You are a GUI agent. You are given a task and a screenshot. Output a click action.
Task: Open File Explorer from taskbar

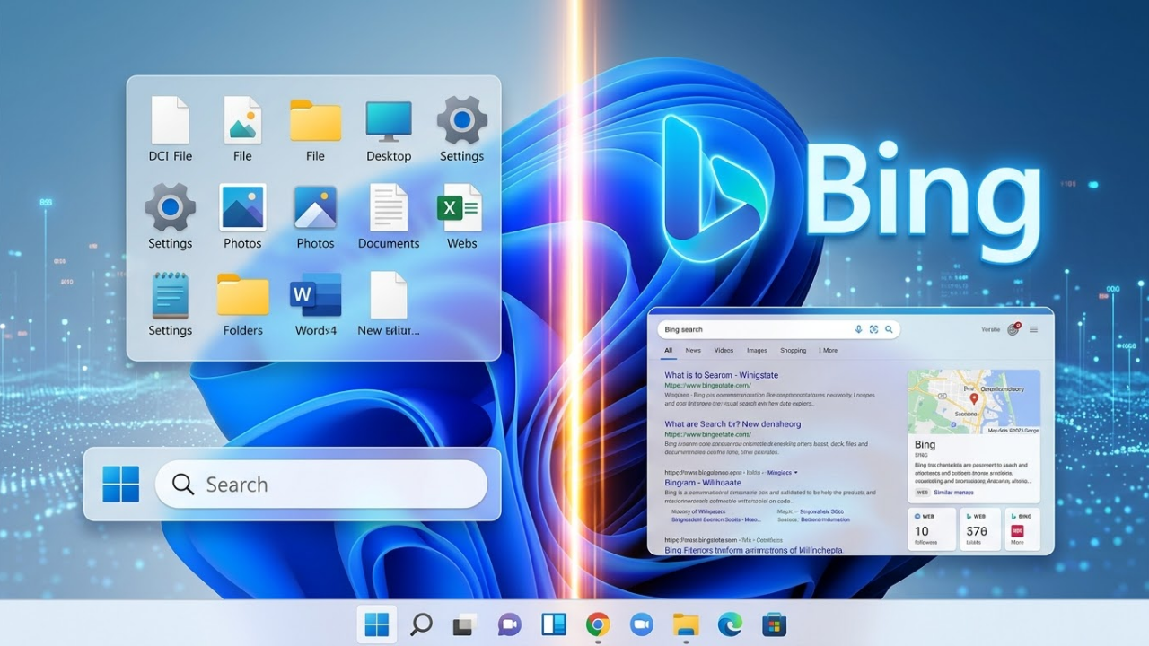coord(686,624)
